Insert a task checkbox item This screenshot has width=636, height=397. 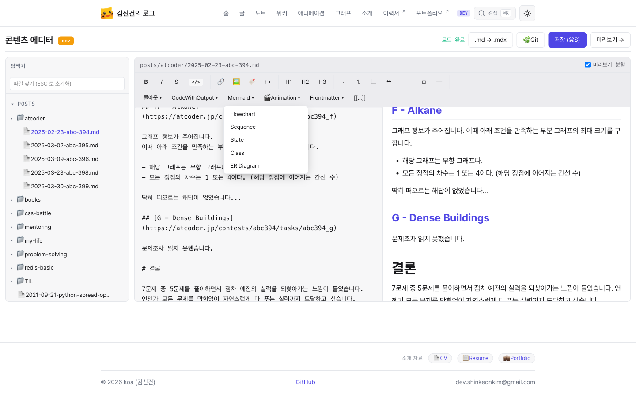pyautogui.click(x=374, y=82)
